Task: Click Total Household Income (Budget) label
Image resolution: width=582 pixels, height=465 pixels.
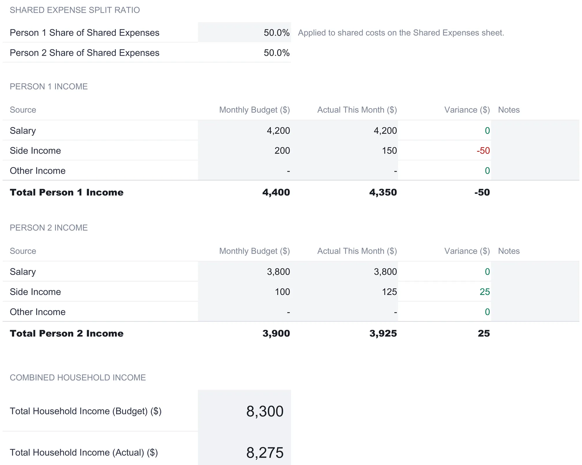Action: (86, 411)
